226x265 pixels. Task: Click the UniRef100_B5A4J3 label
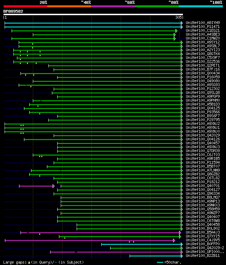point(203,233)
